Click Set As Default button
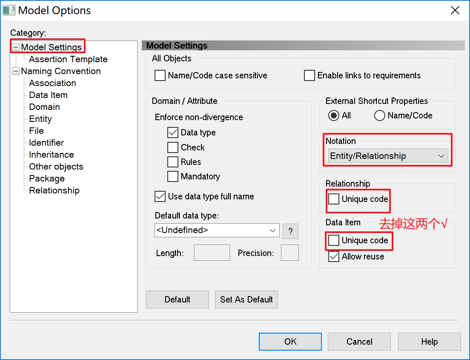Screen dimensions: 470x360 [x=246, y=300]
